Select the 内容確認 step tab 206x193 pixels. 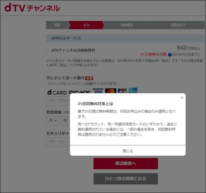(x=126, y=25)
